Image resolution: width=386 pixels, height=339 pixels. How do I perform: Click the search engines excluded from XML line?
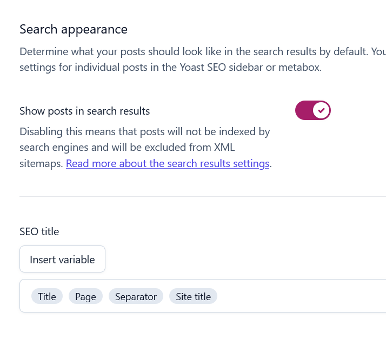(x=131, y=147)
